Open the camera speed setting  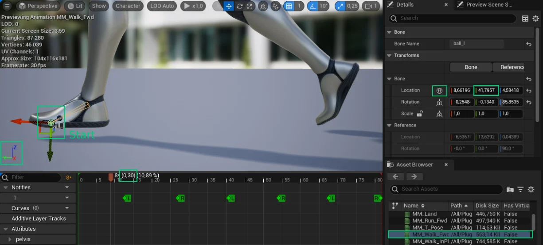[x=371, y=6]
